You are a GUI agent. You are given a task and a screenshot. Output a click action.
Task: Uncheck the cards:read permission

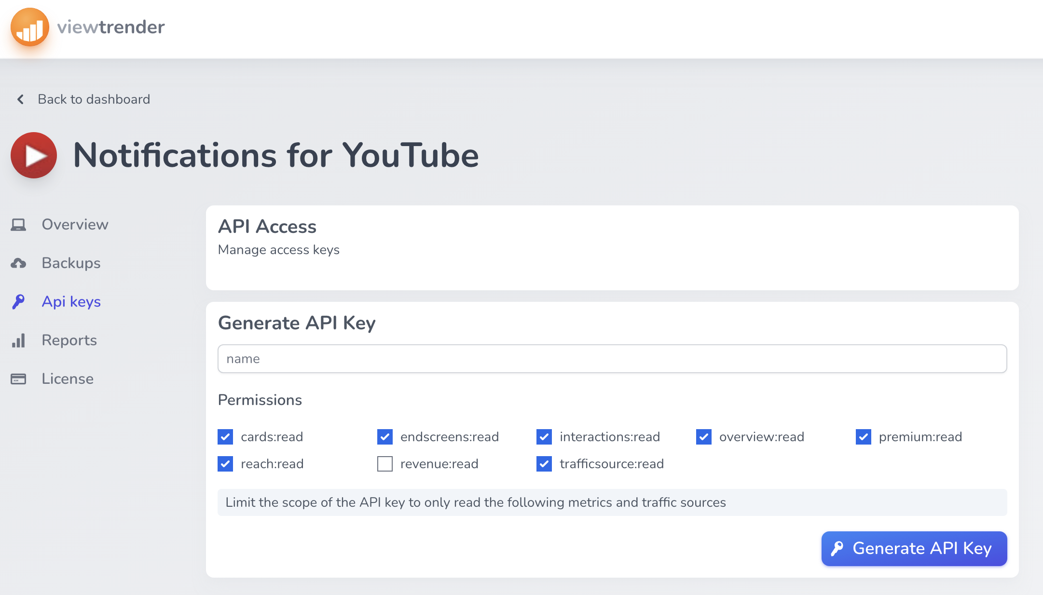coord(225,437)
